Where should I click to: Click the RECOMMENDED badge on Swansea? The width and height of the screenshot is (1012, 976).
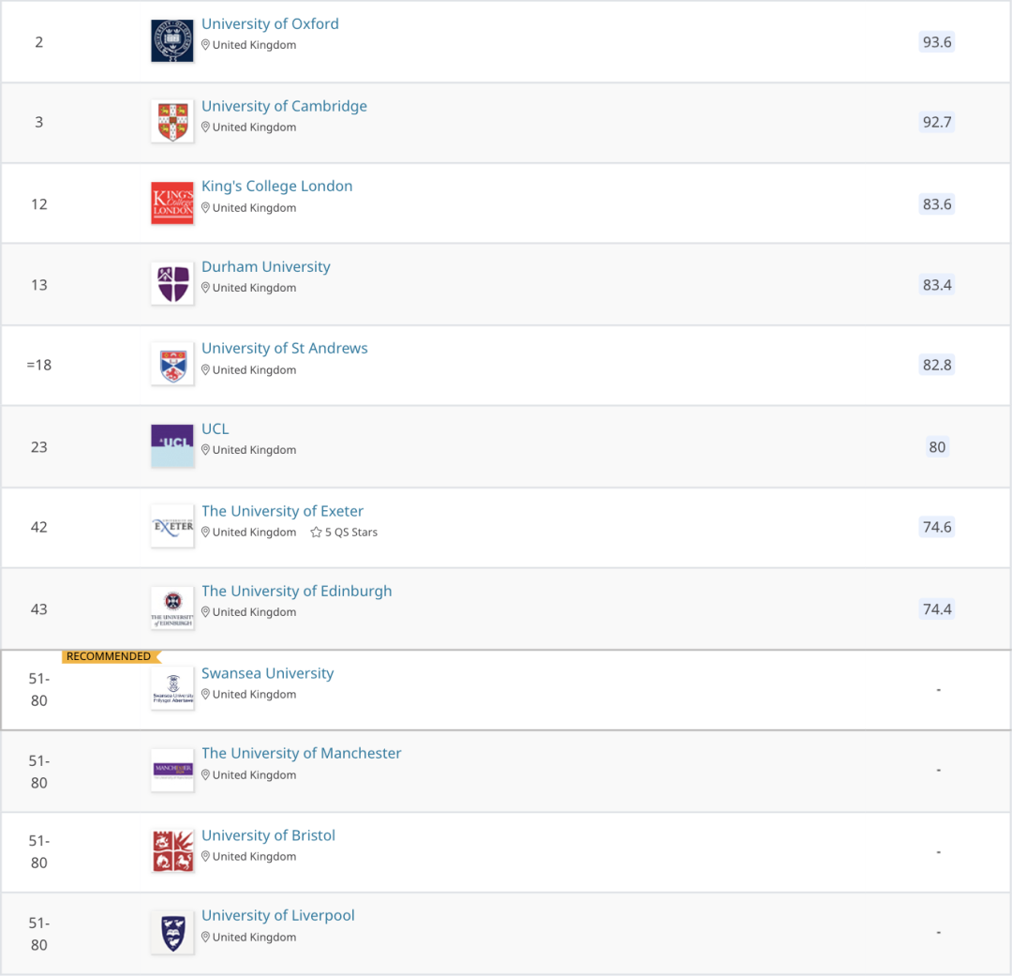109,656
